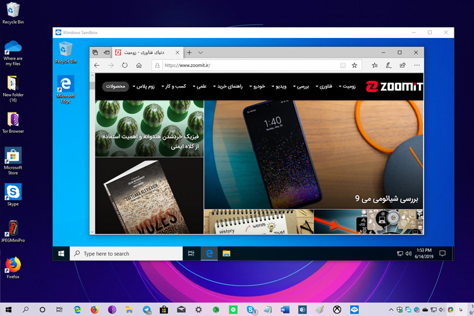The width and height of the screenshot is (474, 316).
Task: Go back using Edge's back arrow
Action: click(x=97, y=65)
